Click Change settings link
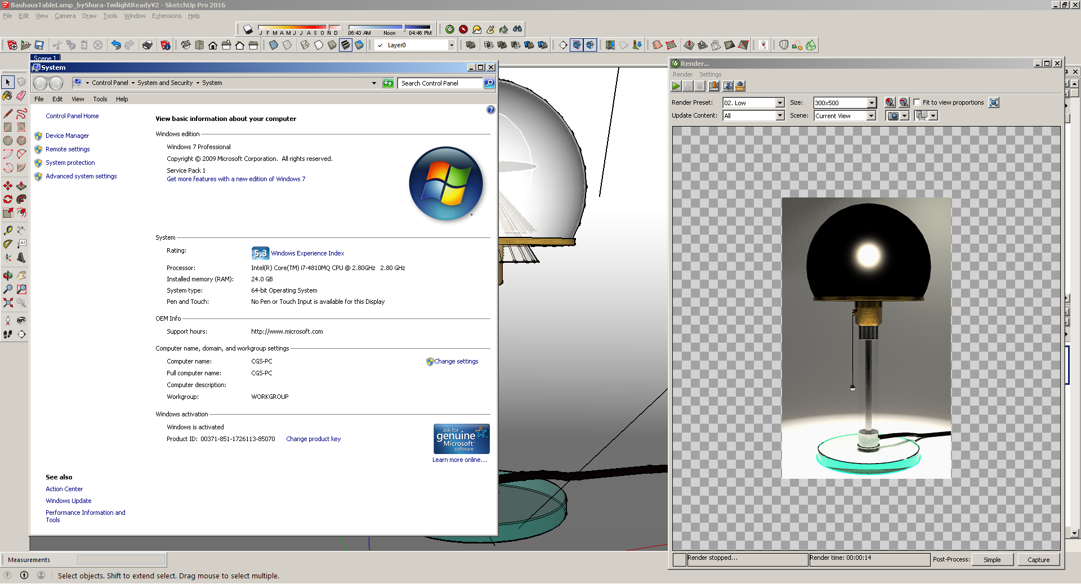This screenshot has height=584, width=1081. point(456,361)
